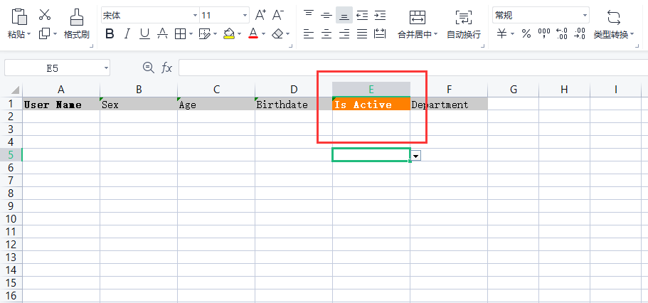
Task: Open cell E5 validation dropdown arrow
Action: point(416,155)
